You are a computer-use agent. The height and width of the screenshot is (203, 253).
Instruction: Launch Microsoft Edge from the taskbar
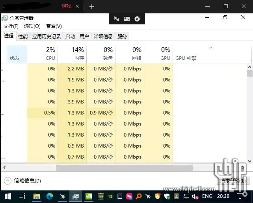[x=50, y=196]
